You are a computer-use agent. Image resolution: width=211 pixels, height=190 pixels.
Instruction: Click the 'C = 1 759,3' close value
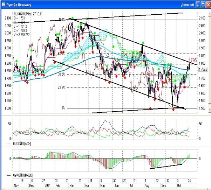[x=20, y=30]
